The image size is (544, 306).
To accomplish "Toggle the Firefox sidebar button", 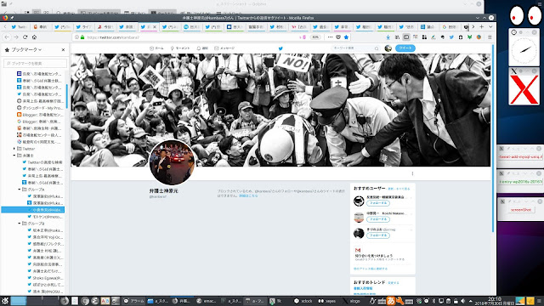I will coord(406,37).
